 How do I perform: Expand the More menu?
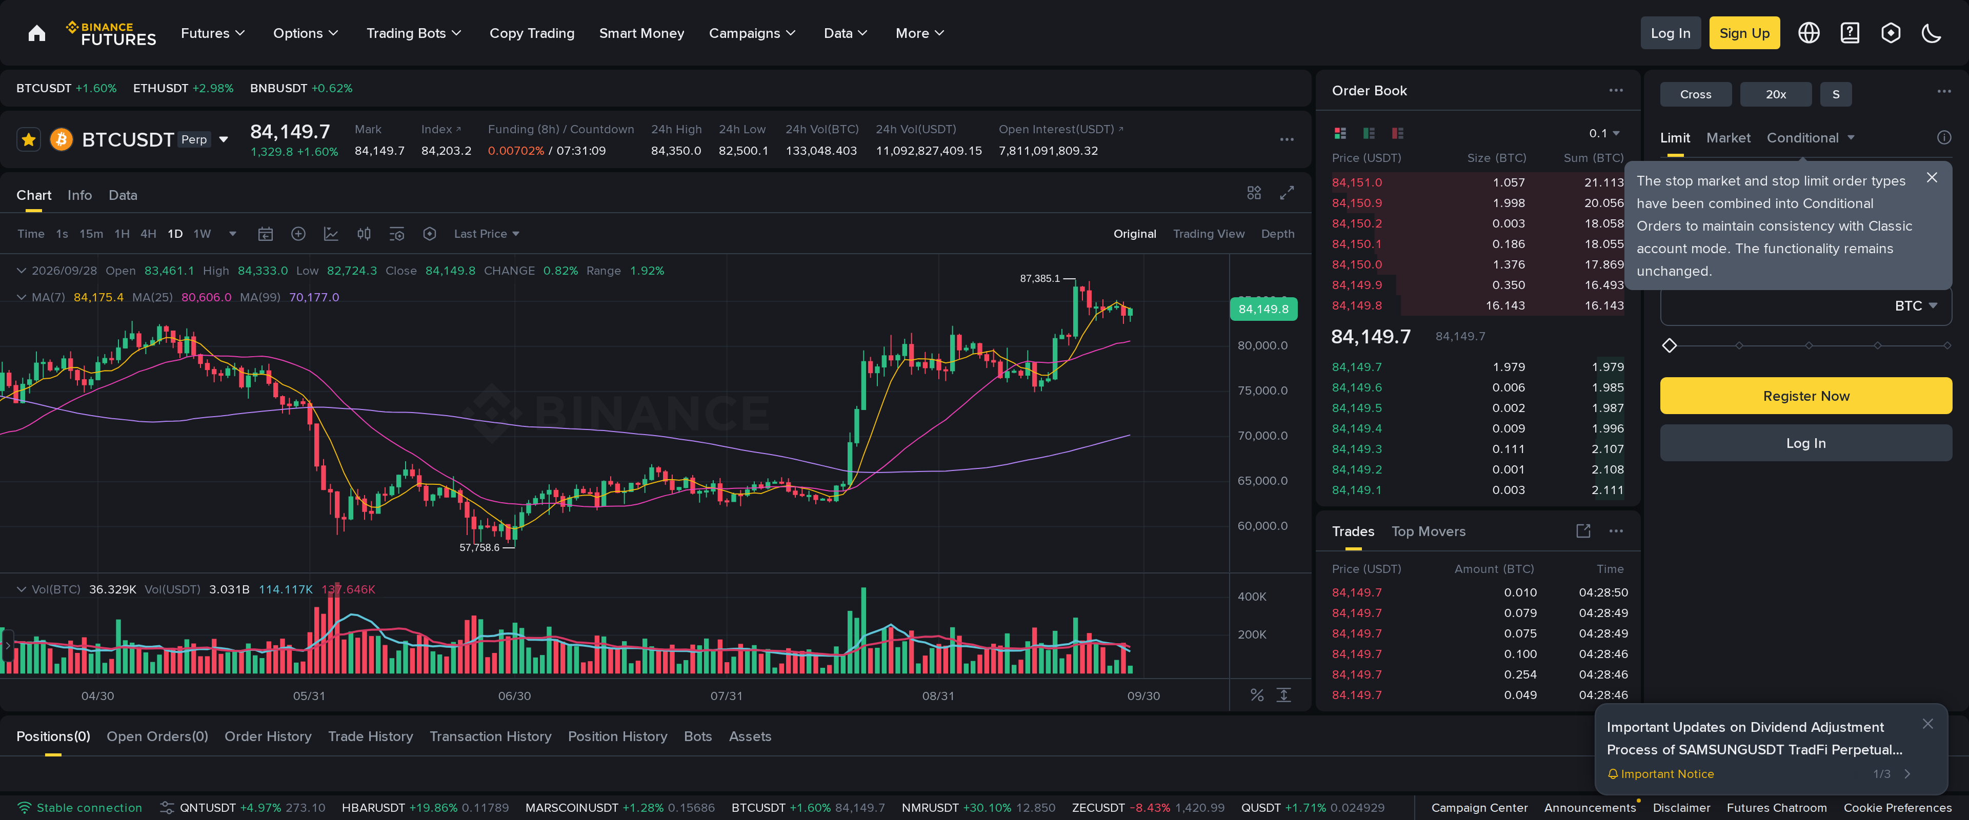coord(919,33)
